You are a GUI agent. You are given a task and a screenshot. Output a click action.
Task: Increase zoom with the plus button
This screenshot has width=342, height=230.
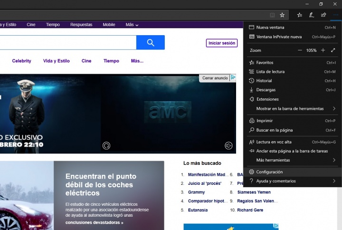(323, 50)
